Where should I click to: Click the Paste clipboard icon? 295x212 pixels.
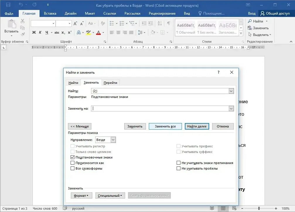pos(12,24)
